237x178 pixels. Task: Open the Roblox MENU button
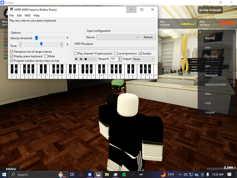tap(11, 169)
